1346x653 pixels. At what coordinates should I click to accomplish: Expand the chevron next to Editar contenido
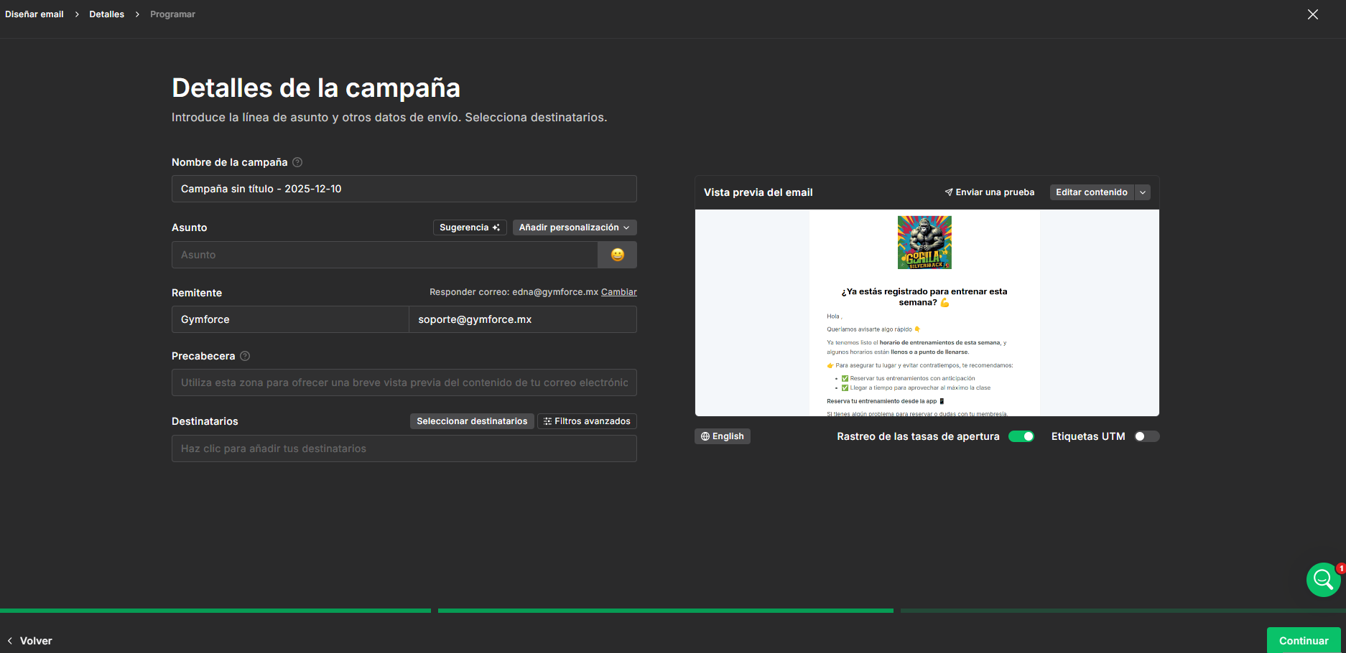click(1142, 192)
